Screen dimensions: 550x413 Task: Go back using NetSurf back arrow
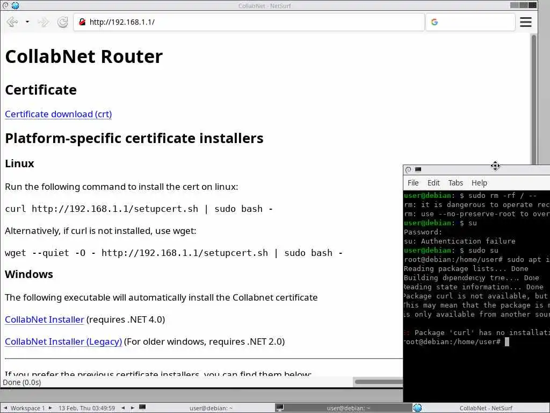click(12, 22)
